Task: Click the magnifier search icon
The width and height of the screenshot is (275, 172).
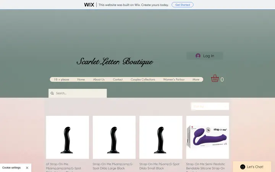Action: [52, 93]
